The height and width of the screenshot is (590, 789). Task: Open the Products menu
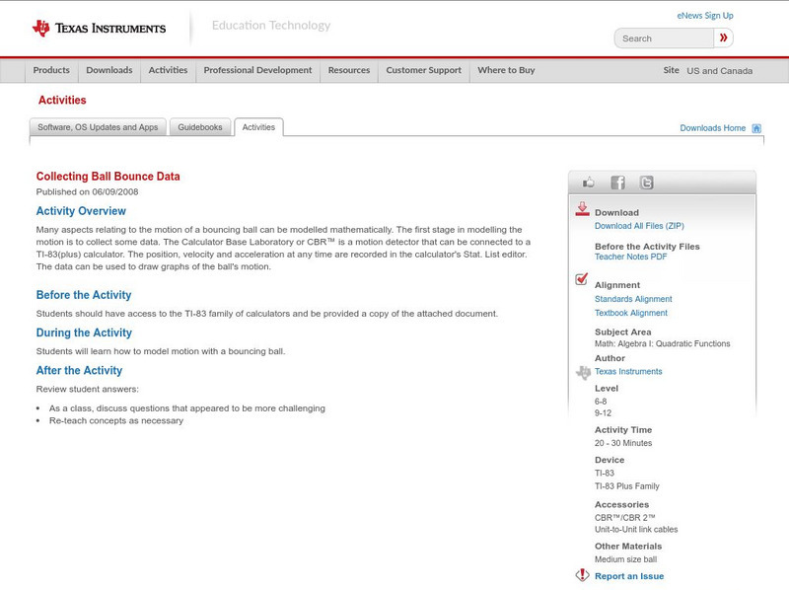pyautogui.click(x=51, y=70)
